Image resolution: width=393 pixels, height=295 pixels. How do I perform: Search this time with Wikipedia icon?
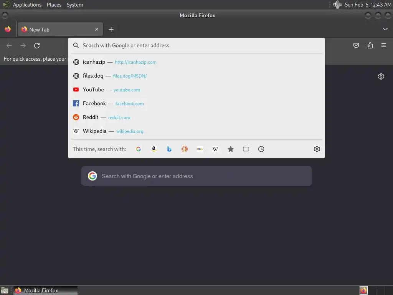(x=215, y=149)
